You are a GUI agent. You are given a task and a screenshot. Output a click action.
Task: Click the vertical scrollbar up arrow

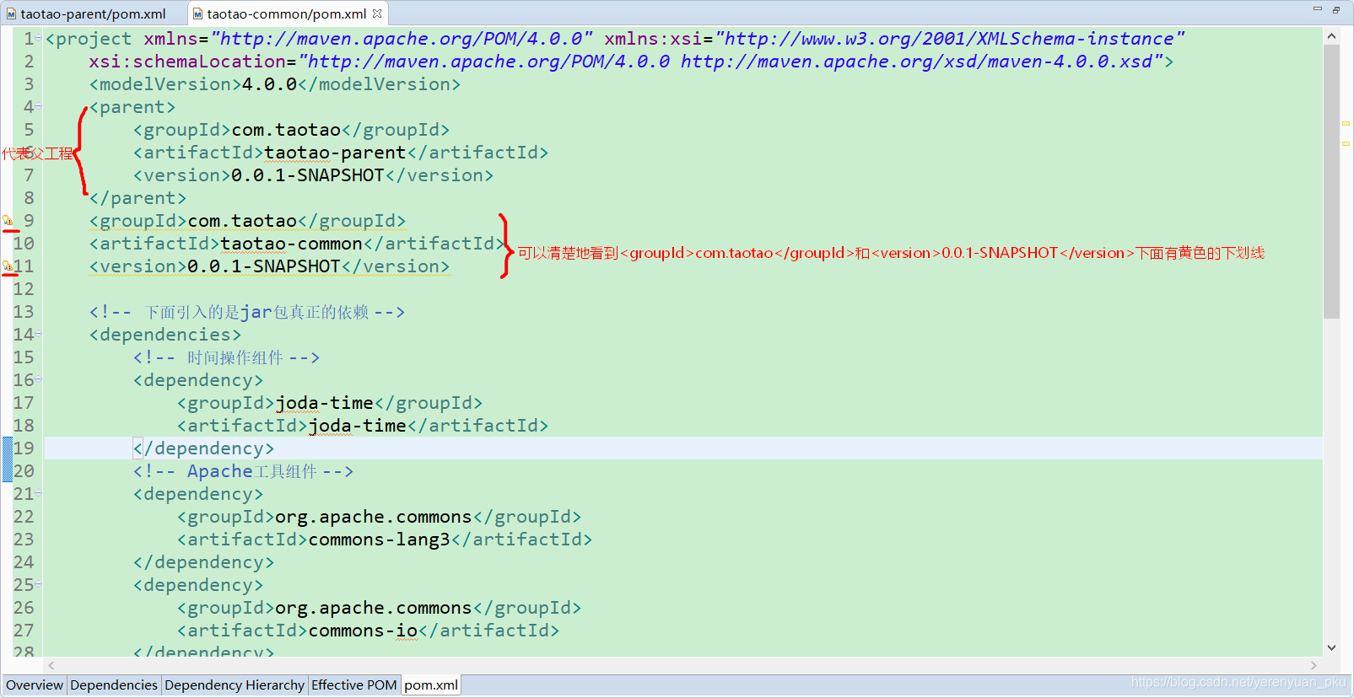[1331, 36]
